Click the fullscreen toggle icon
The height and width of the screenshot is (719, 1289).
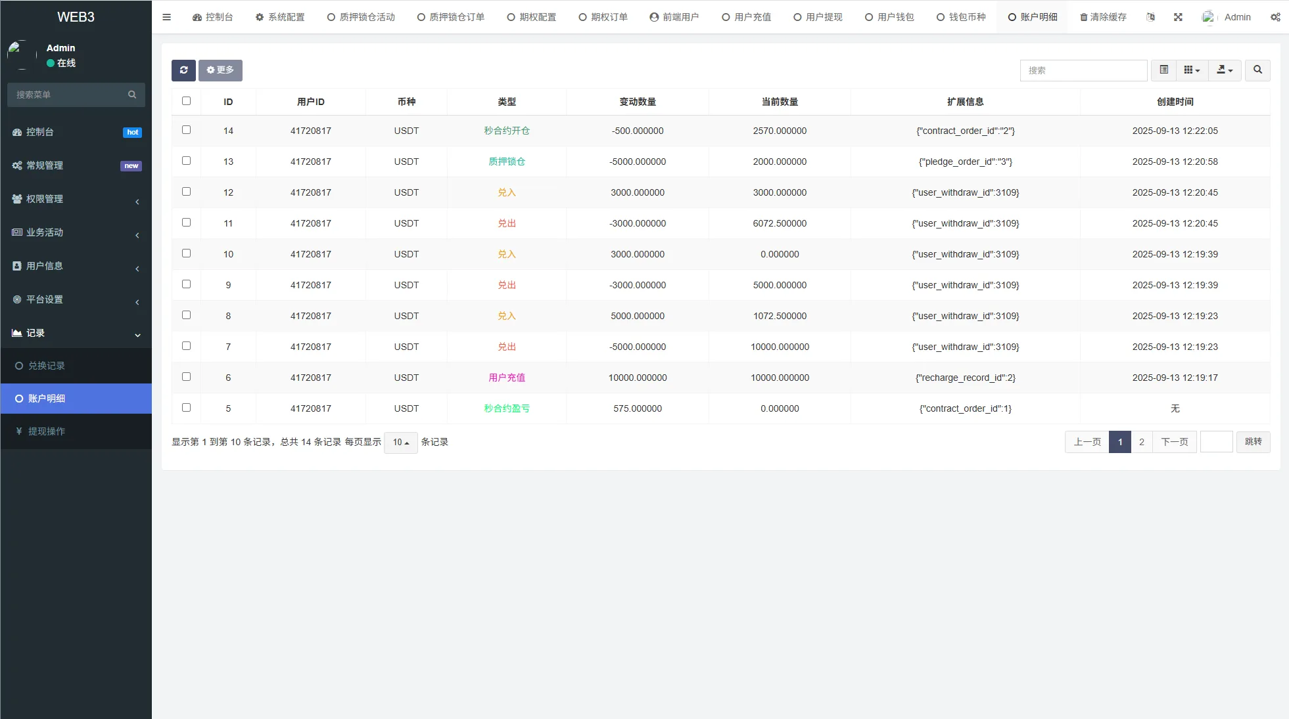(x=1178, y=16)
